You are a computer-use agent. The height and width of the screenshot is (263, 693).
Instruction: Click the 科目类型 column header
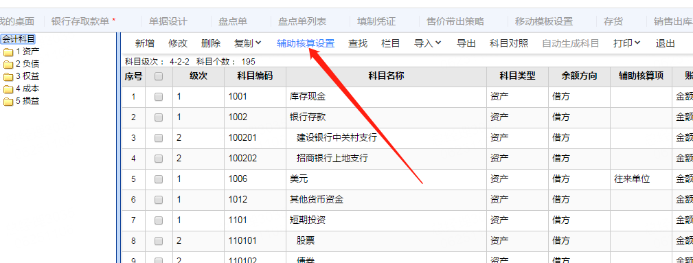click(518, 76)
